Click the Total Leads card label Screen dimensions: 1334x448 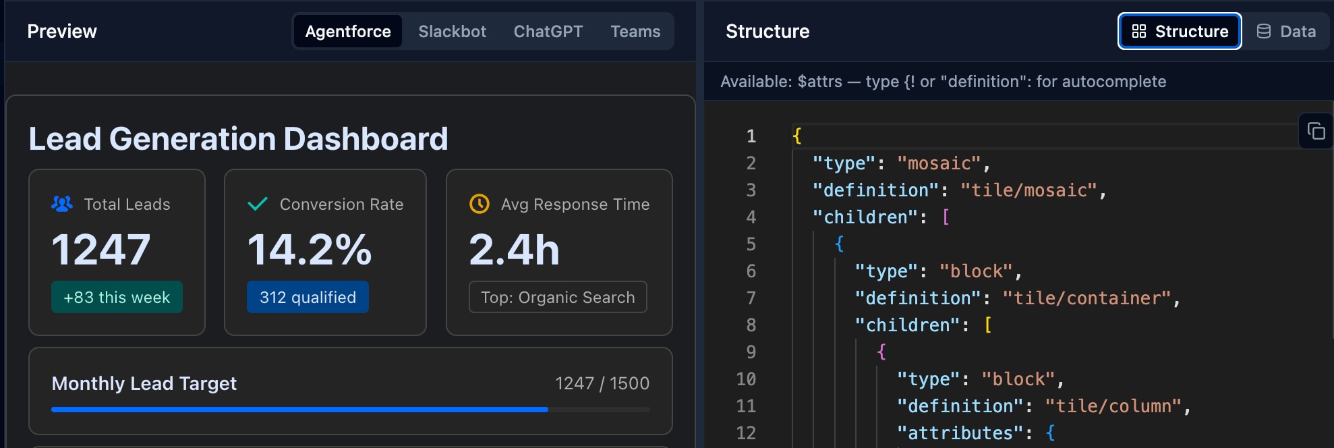(x=127, y=204)
